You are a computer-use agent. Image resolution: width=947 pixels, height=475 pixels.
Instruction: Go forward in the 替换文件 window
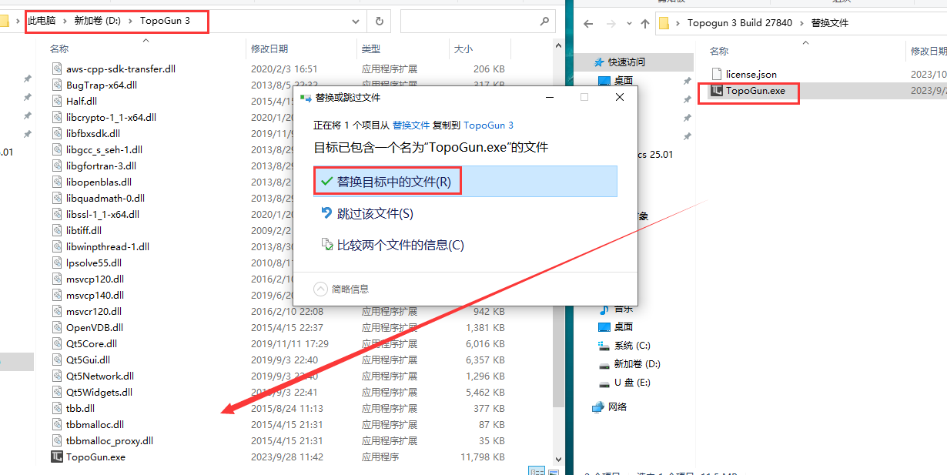point(611,23)
